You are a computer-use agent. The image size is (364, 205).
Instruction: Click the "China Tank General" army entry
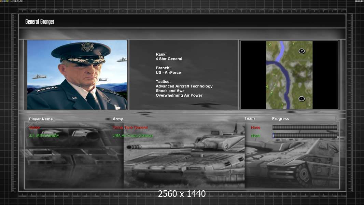click(x=130, y=127)
